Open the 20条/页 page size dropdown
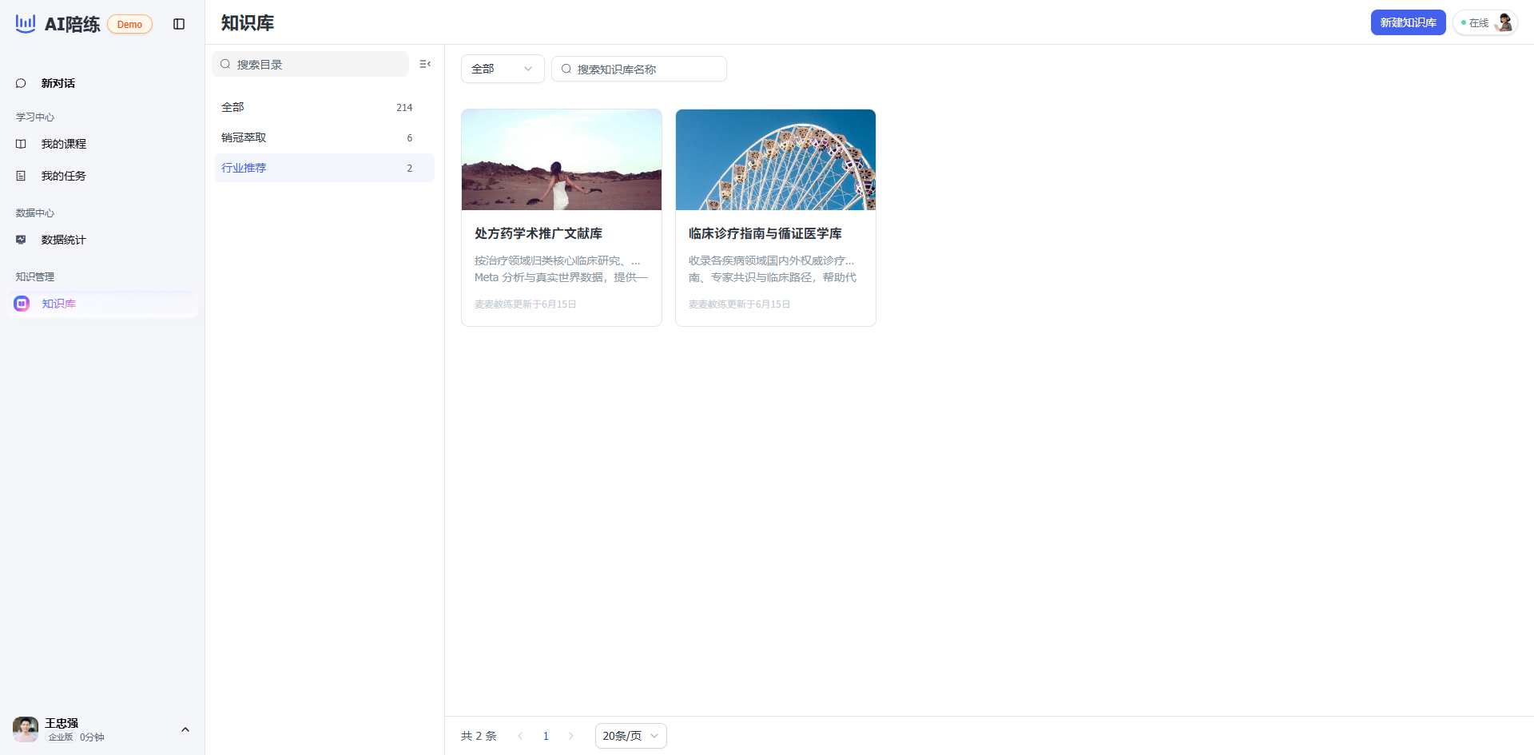1534x755 pixels. [631, 736]
